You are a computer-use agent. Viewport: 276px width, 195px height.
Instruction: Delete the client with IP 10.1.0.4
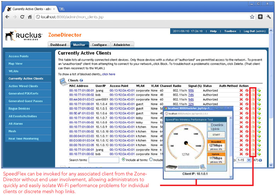(x=241, y=104)
